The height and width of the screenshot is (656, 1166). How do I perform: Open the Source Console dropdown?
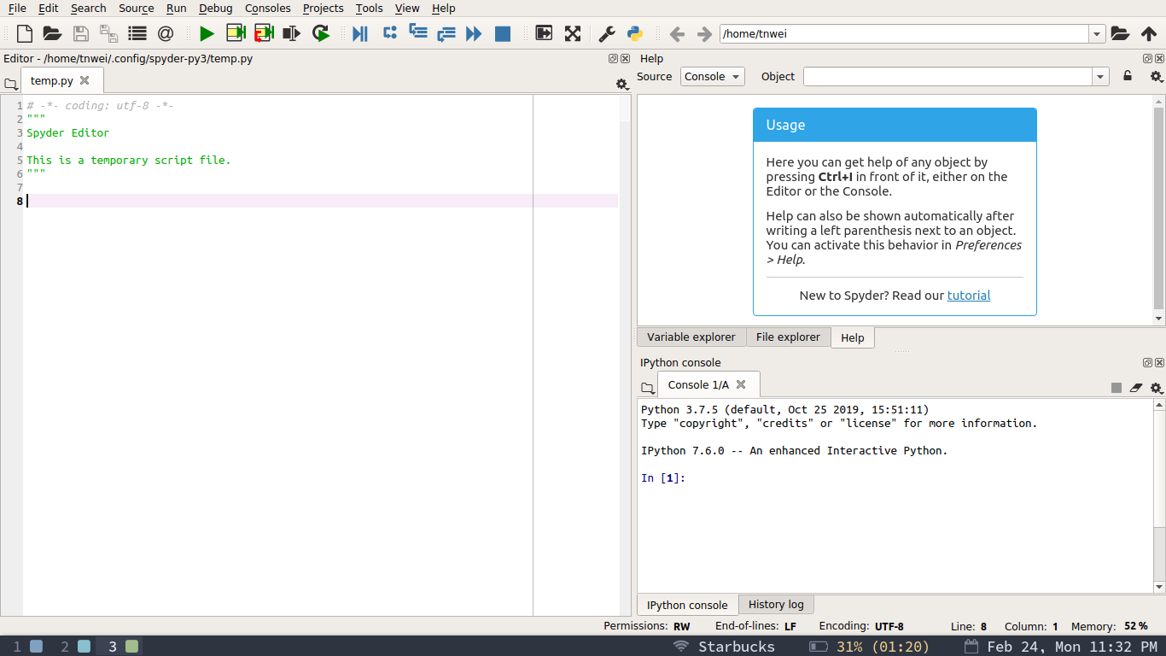pyautogui.click(x=713, y=76)
